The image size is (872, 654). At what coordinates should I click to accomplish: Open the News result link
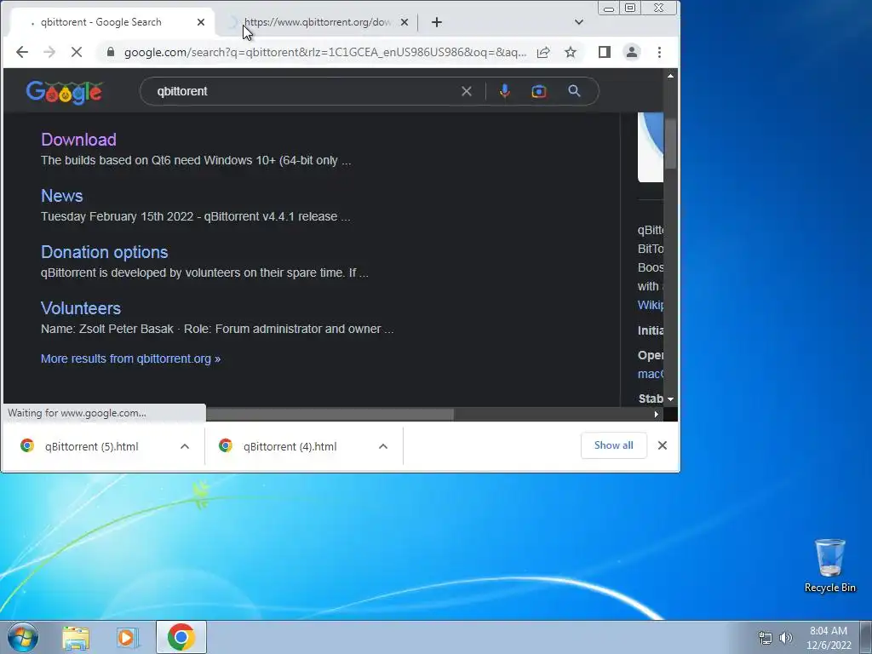pos(61,196)
